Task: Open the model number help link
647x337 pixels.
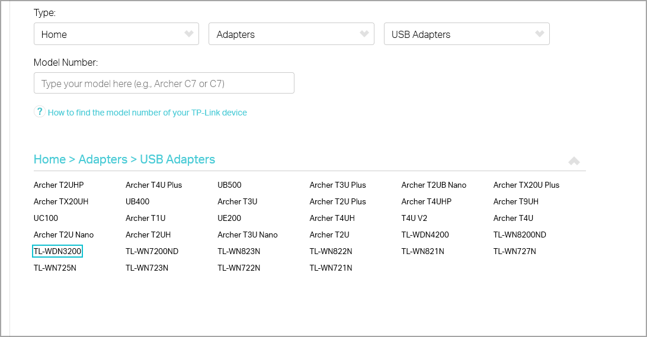Action: tap(148, 113)
